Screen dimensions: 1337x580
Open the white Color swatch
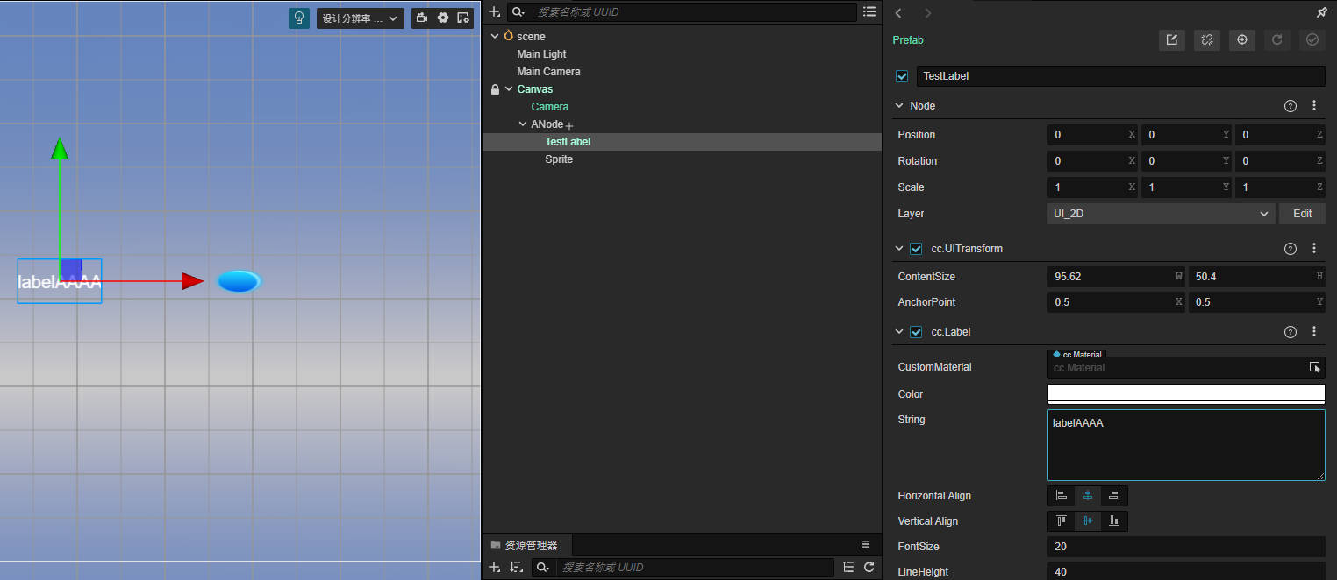(x=1186, y=394)
